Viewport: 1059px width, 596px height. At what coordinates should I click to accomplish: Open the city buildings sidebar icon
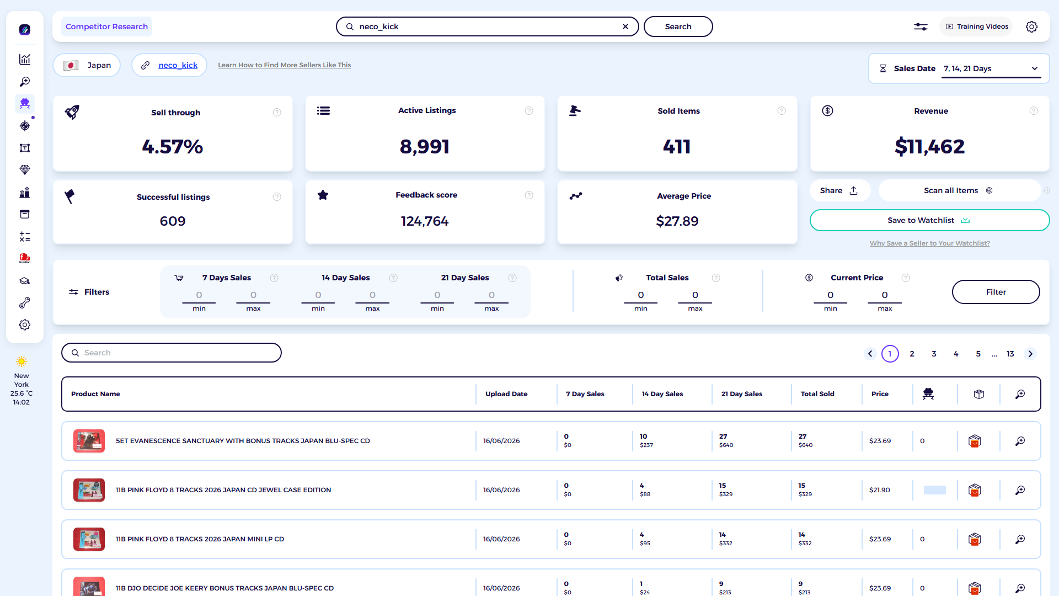coord(25,193)
